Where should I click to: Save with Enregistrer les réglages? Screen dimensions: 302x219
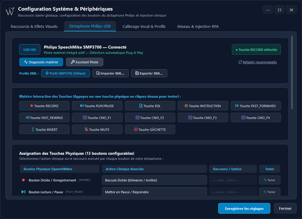click(244, 208)
